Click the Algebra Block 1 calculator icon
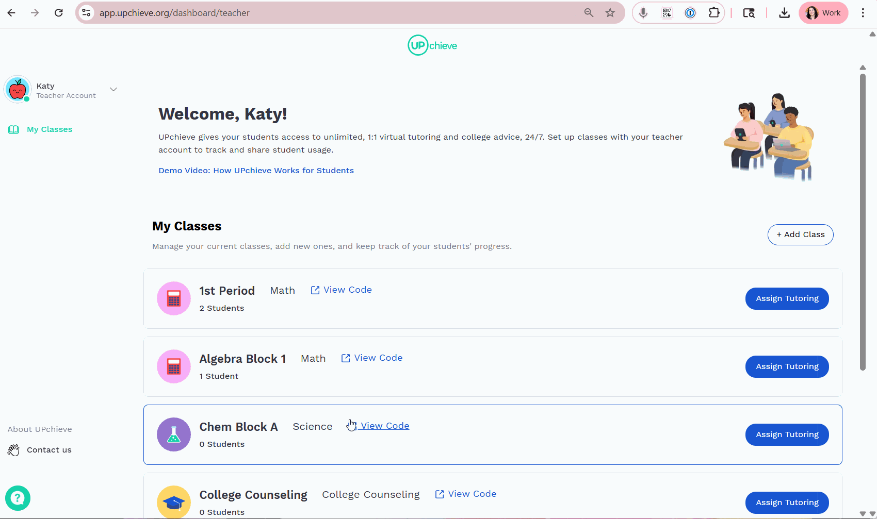This screenshot has height=519, width=877. tap(174, 366)
